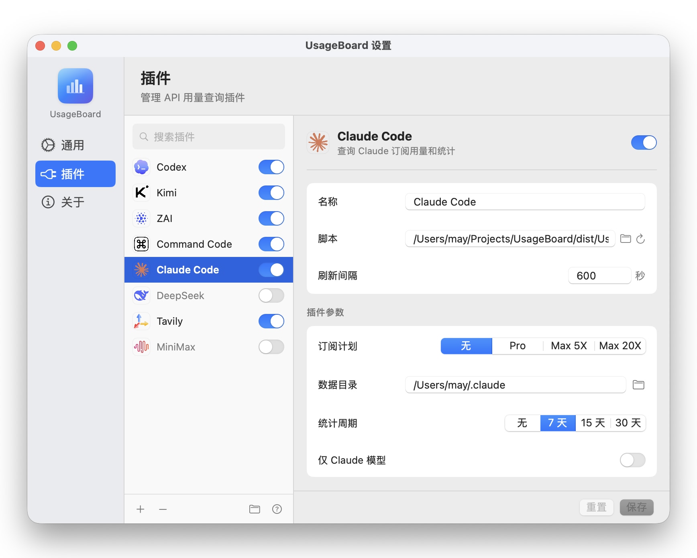Select the Kimi plugin row
697x558 pixels.
[x=209, y=193]
